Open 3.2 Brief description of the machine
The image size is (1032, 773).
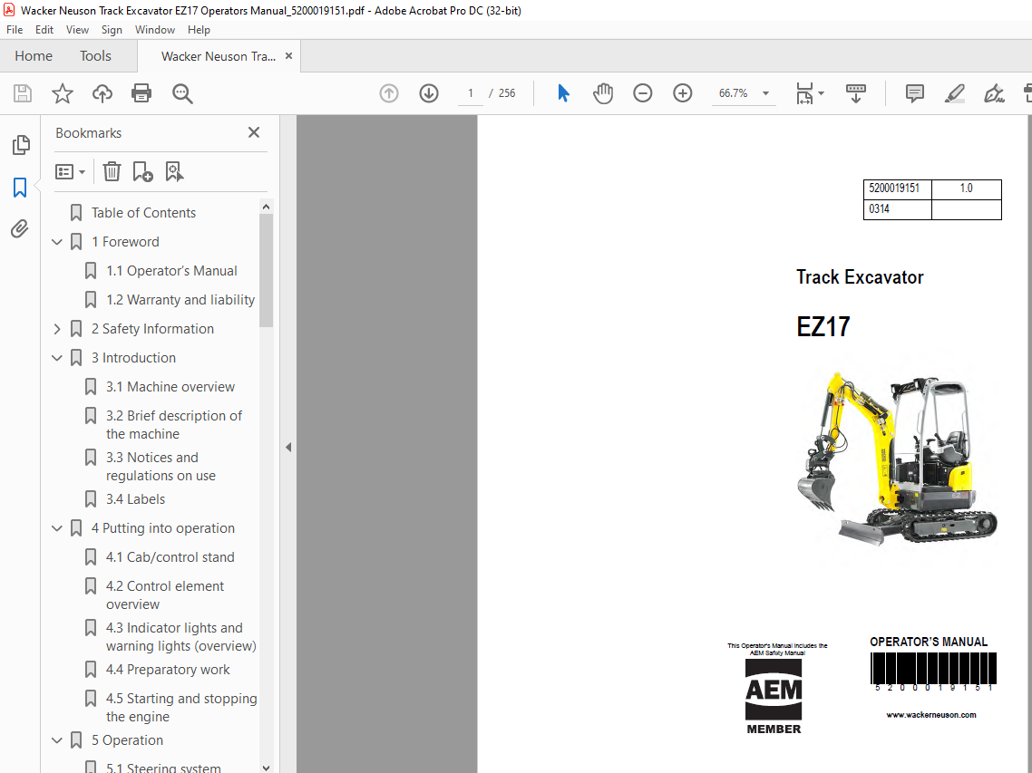[x=174, y=425]
